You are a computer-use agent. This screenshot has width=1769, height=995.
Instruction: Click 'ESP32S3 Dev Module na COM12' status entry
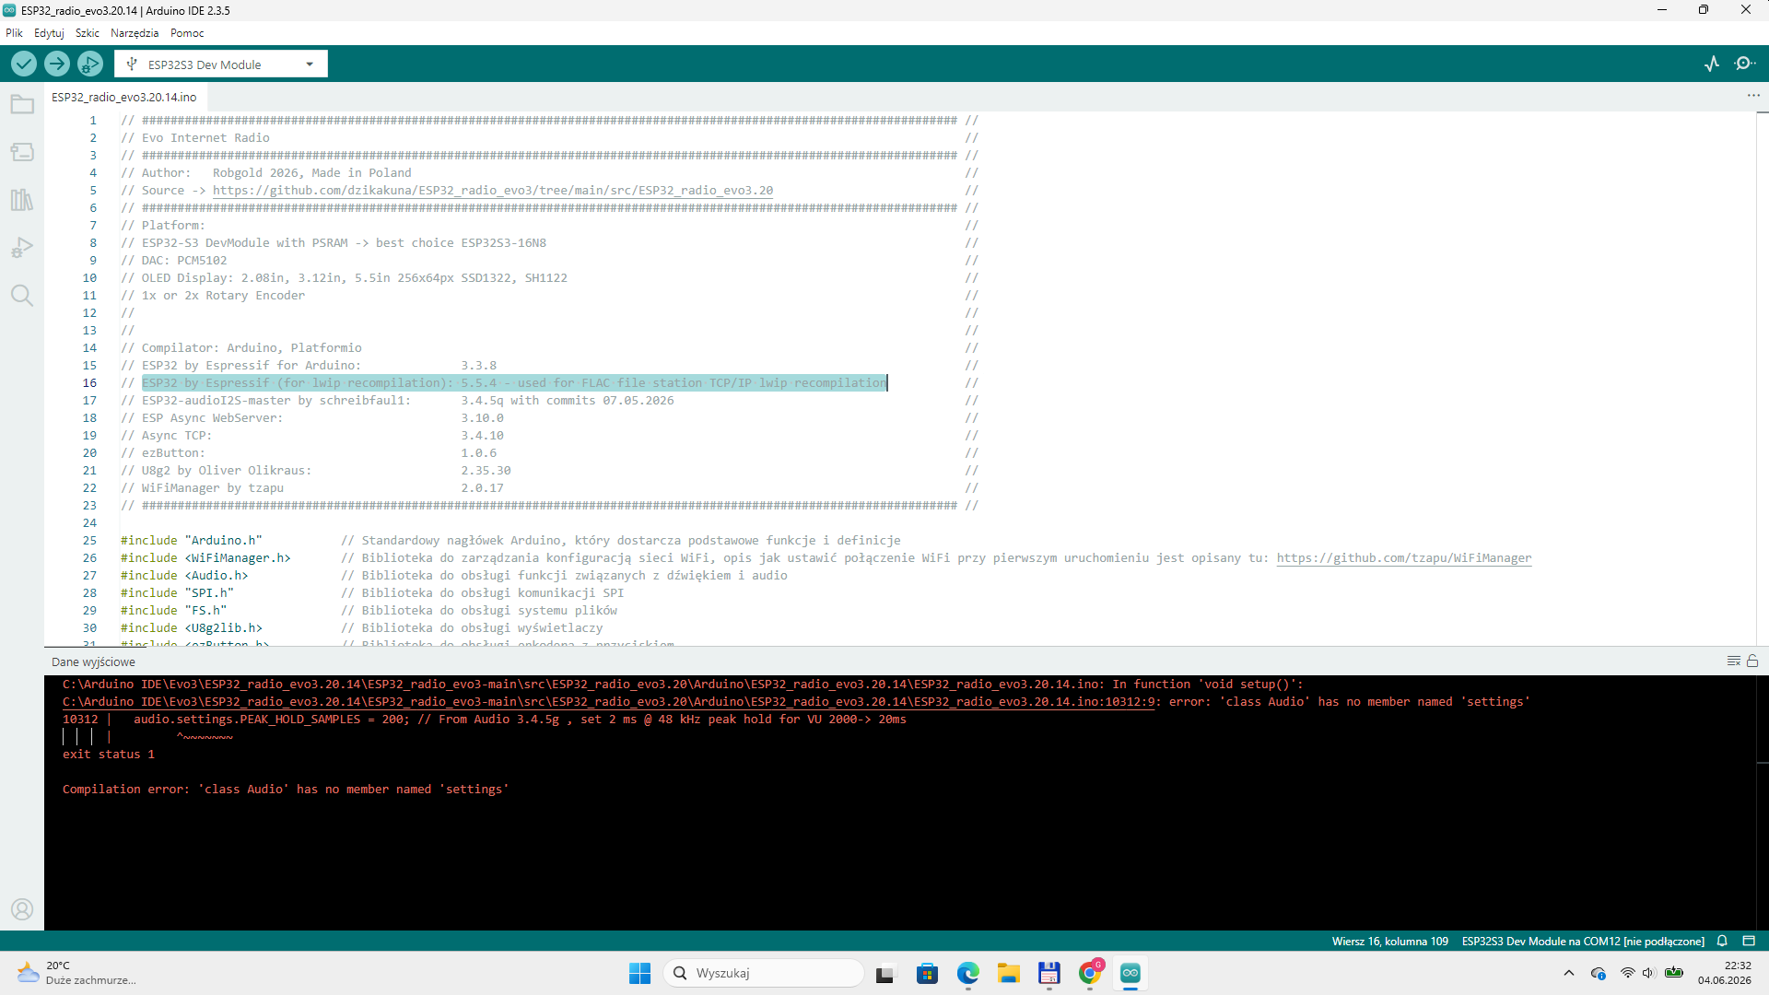click(1583, 941)
